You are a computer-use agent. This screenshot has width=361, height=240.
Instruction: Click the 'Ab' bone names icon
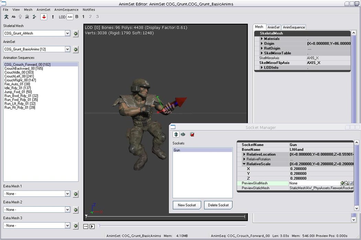click(13, 16)
